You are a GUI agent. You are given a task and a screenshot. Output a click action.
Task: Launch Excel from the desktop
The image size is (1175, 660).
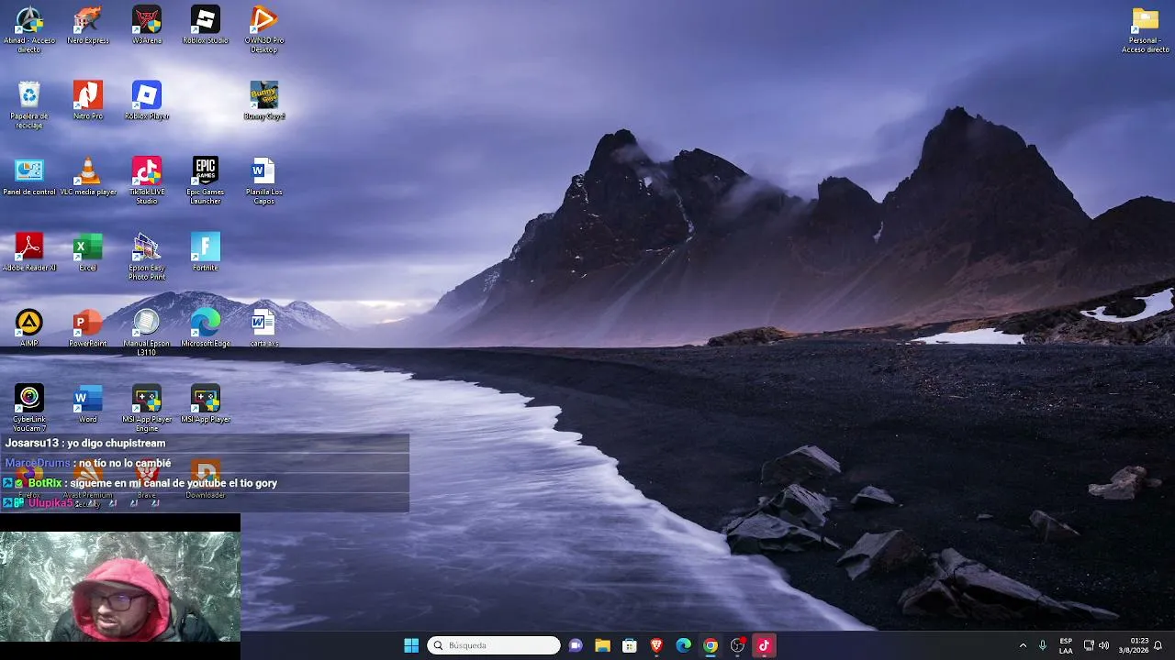coord(88,252)
